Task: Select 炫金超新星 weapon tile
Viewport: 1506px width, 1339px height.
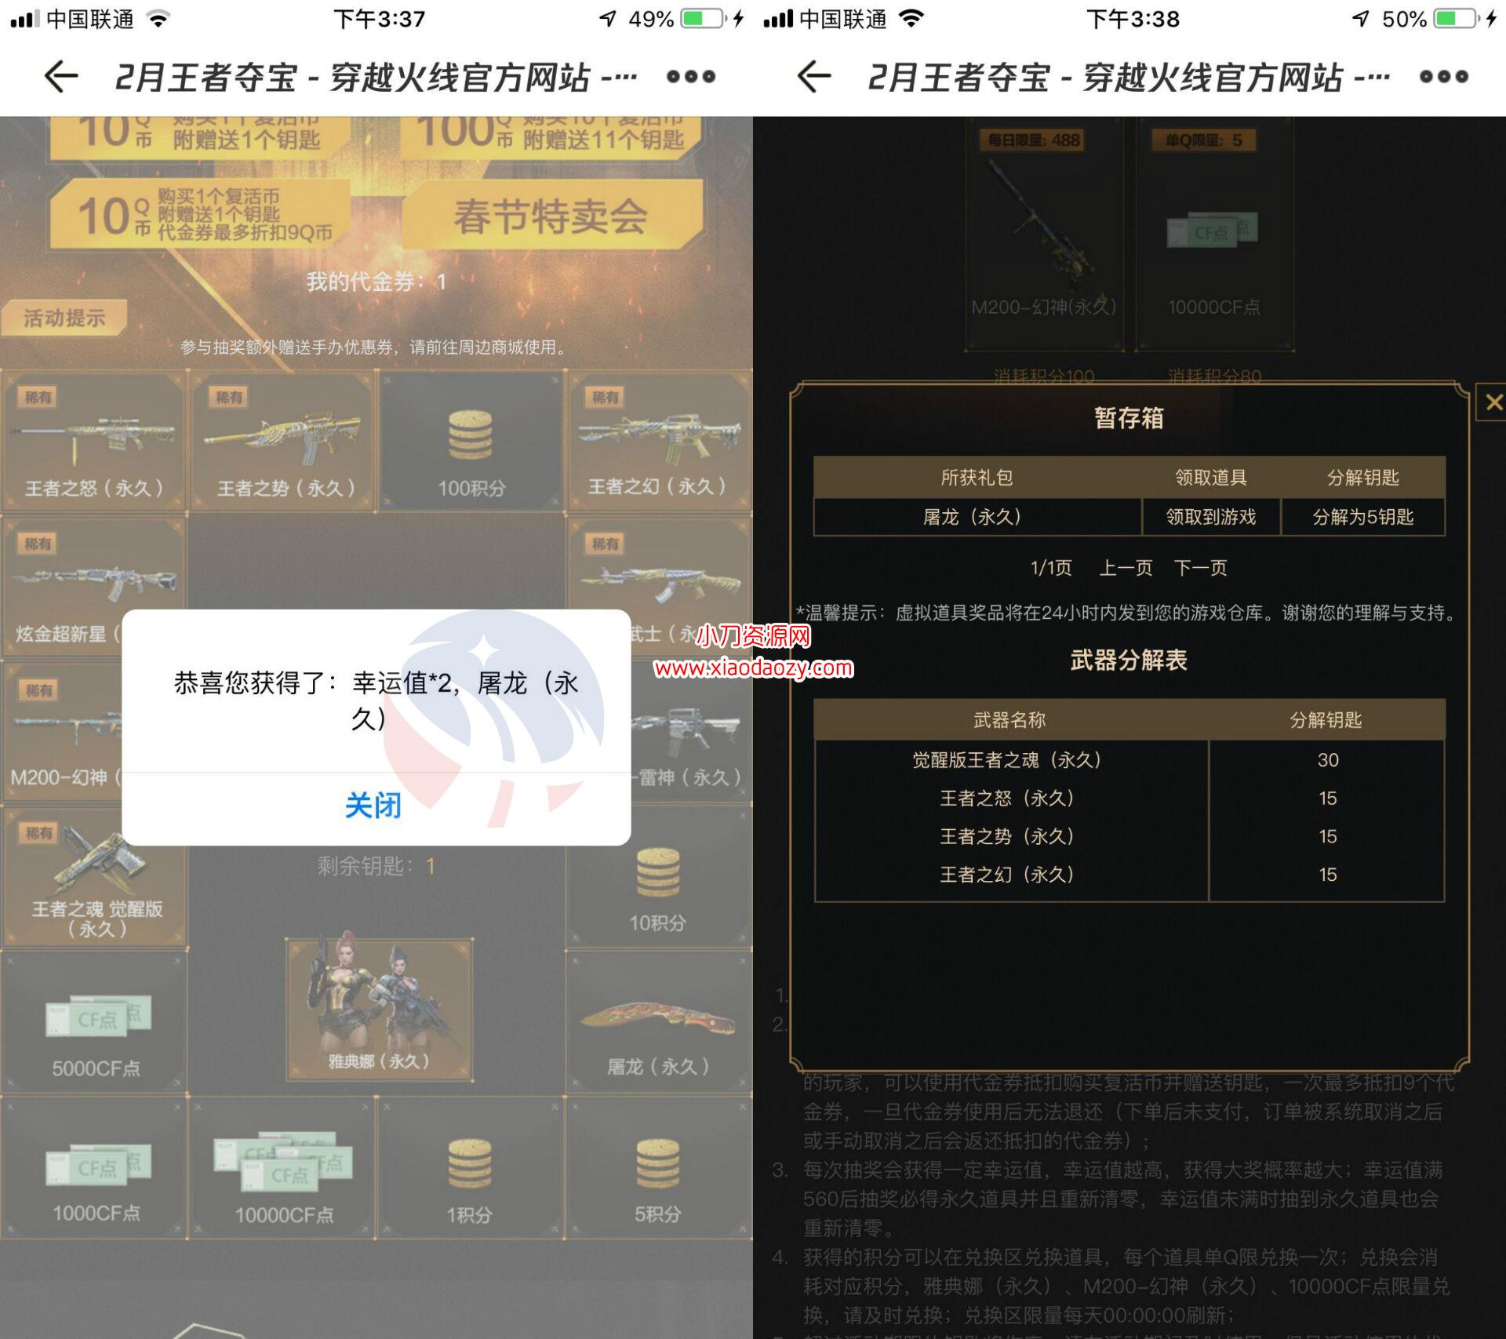Action: pyautogui.click(x=93, y=586)
